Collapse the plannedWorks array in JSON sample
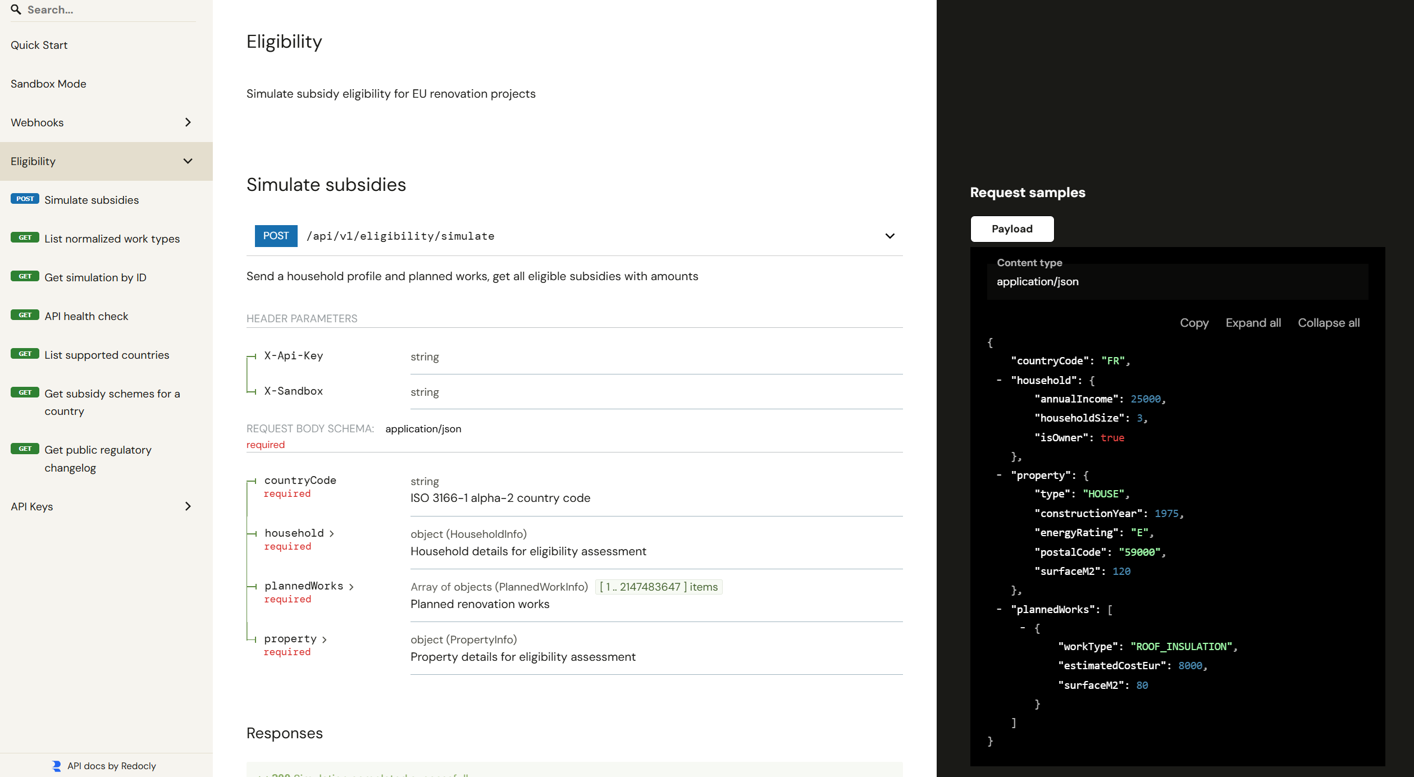 999,609
